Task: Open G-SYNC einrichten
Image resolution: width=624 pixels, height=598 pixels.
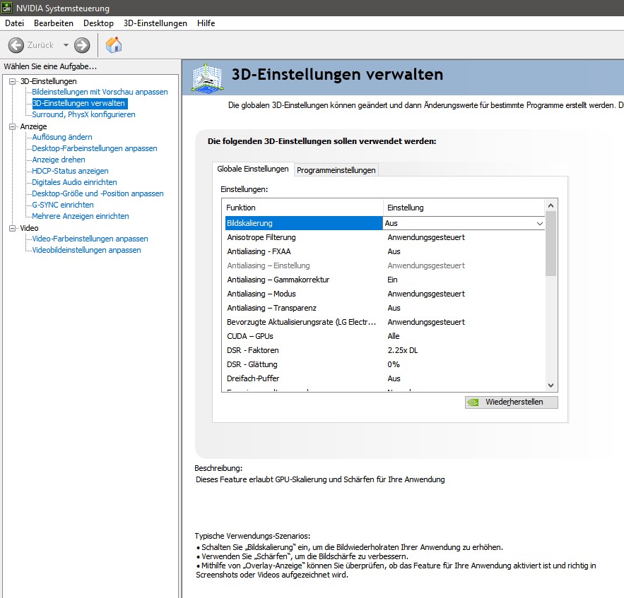Action: [63, 205]
